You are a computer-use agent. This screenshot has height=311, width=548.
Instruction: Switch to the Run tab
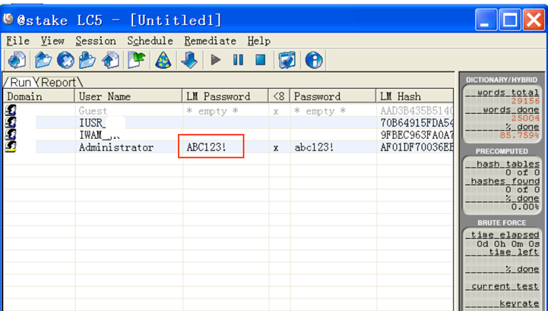pos(21,82)
